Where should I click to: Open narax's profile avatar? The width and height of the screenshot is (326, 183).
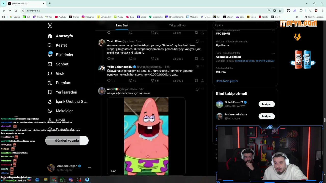coord(102,91)
